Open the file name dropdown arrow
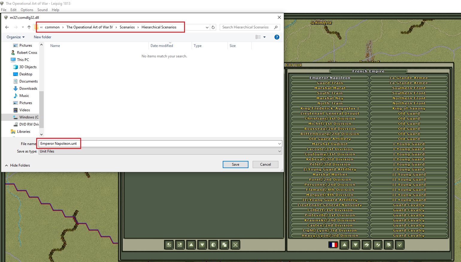 [279, 144]
